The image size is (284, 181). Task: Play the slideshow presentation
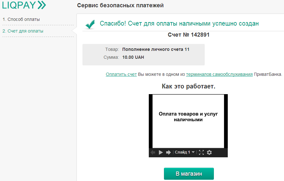(161, 152)
